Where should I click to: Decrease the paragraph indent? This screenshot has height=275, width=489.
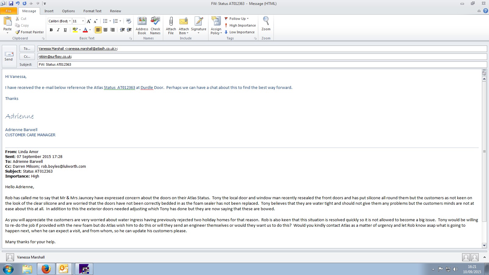(x=122, y=30)
